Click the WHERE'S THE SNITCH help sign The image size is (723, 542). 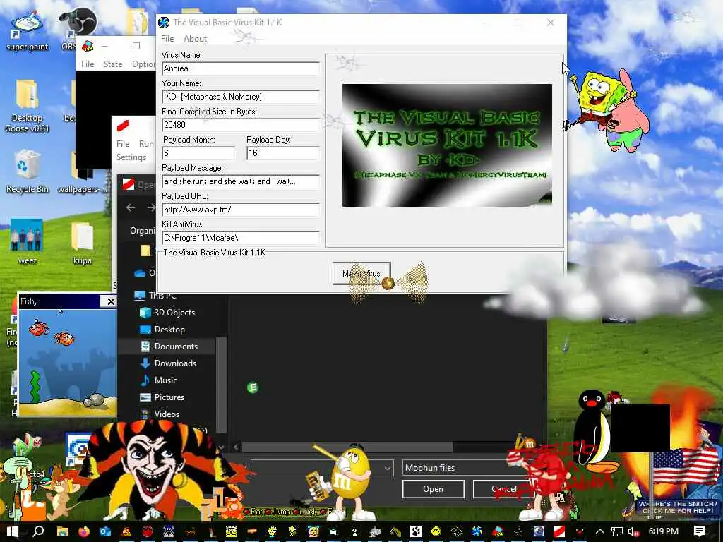(x=677, y=507)
